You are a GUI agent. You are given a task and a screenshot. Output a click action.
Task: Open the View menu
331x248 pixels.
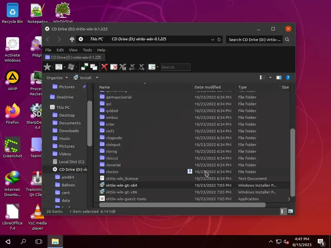coord(73,50)
